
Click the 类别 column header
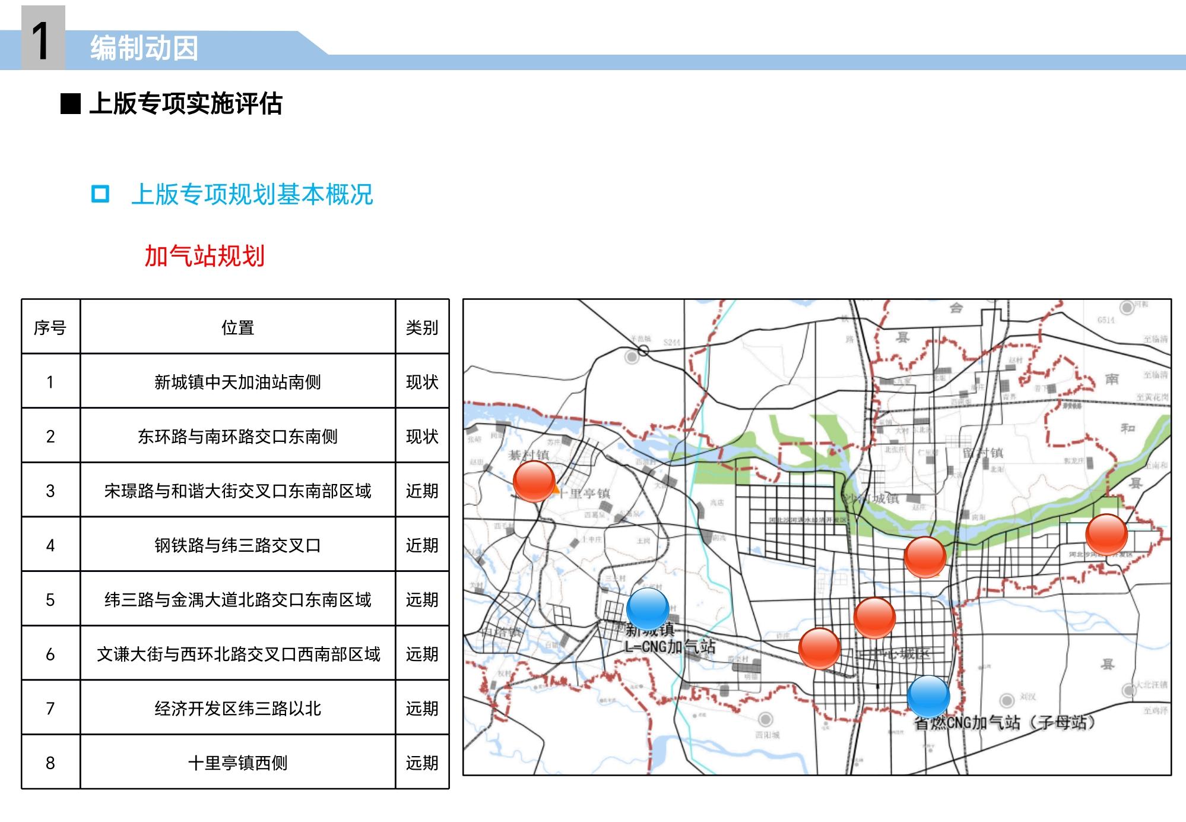point(422,327)
